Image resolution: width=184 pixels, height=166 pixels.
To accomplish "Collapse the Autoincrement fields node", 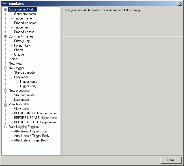I will point(5,9).
